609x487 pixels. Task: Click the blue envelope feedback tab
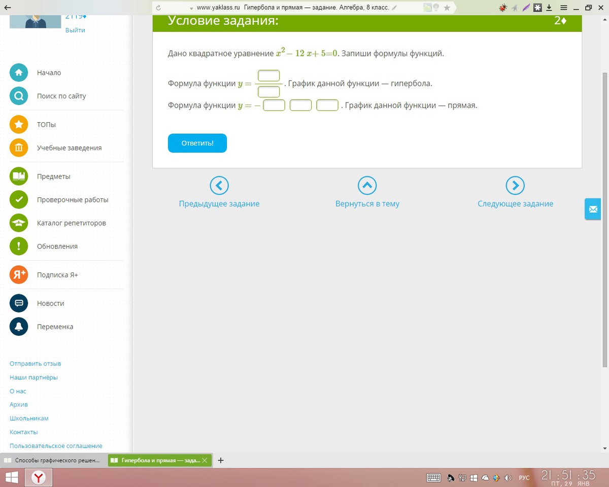point(593,209)
